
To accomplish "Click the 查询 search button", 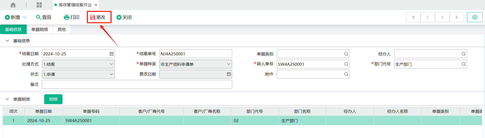I will [x=44, y=17].
